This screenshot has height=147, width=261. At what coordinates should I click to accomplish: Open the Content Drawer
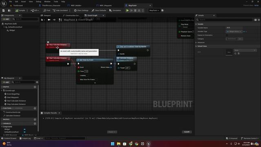click(x=9, y=138)
